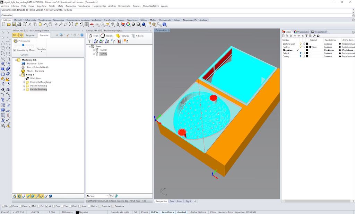355x214 pixels.
Task: Click the Machining Browser blue help icon
Action: point(82,35)
